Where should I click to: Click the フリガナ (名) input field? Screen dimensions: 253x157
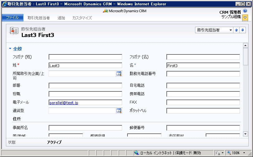coord(203,57)
